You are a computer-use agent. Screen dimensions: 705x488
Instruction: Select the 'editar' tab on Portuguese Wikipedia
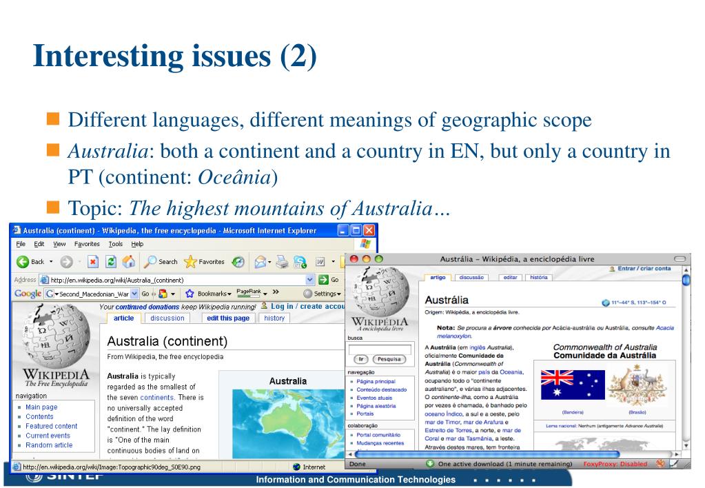pos(510,278)
